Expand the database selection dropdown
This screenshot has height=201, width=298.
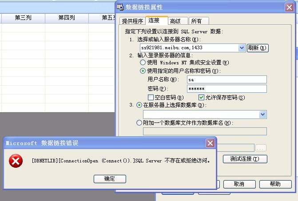(x=262, y=114)
